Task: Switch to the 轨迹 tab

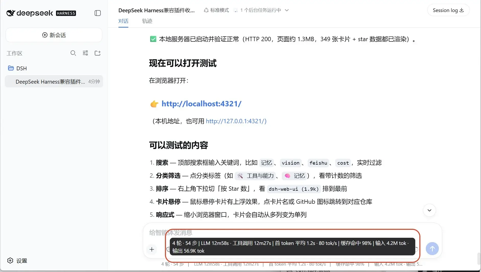Action: tap(147, 21)
